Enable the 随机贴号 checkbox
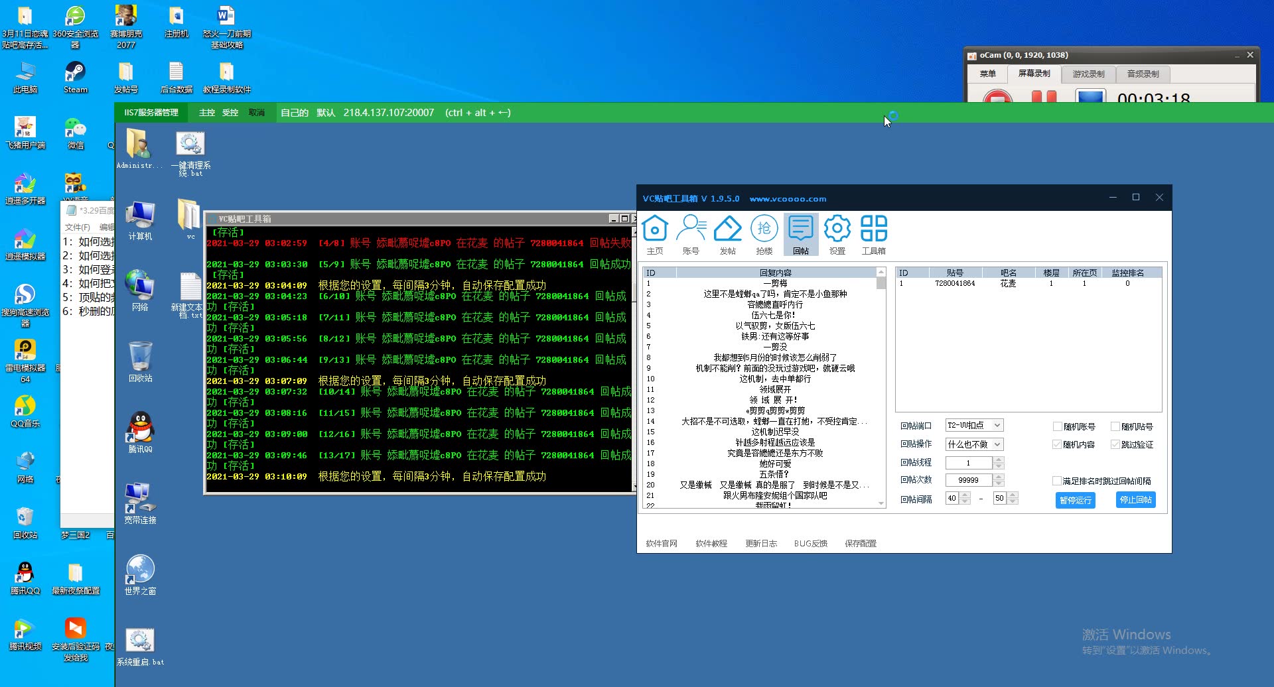Viewport: 1274px width, 687px height. click(1115, 426)
